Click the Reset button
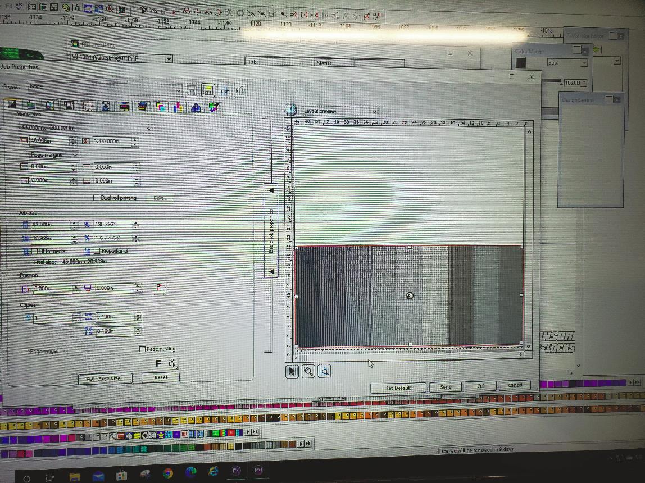The height and width of the screenshot is (483, 645). pos(161,377)
